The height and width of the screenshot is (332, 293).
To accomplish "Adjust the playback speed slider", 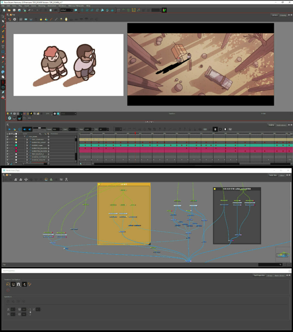I will tap(39, 128).
